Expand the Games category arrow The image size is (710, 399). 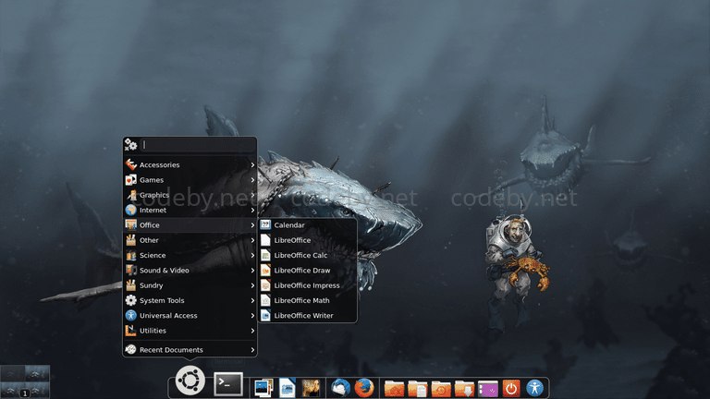point(252,180)
